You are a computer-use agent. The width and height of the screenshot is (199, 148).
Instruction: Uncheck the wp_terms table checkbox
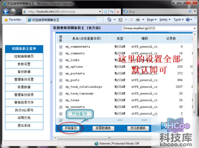61,101
